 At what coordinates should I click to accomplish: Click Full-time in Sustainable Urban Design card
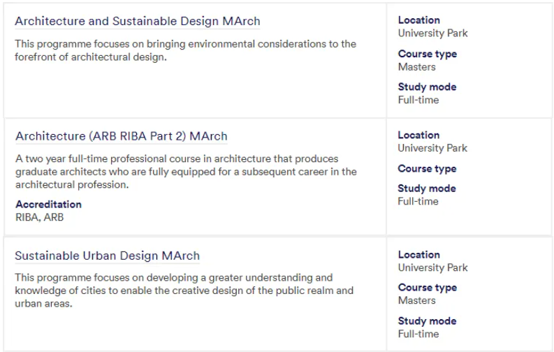pyautogui.click(x=418, y=334)
